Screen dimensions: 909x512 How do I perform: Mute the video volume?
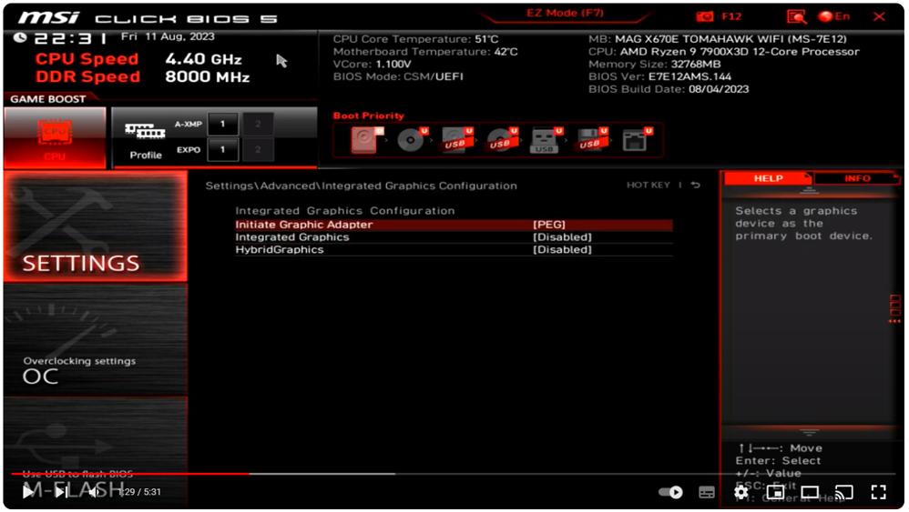pos(93,492)
